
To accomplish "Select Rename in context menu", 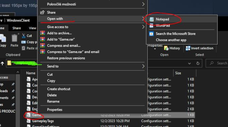I will pyautogui.click(x=93, y=102).
